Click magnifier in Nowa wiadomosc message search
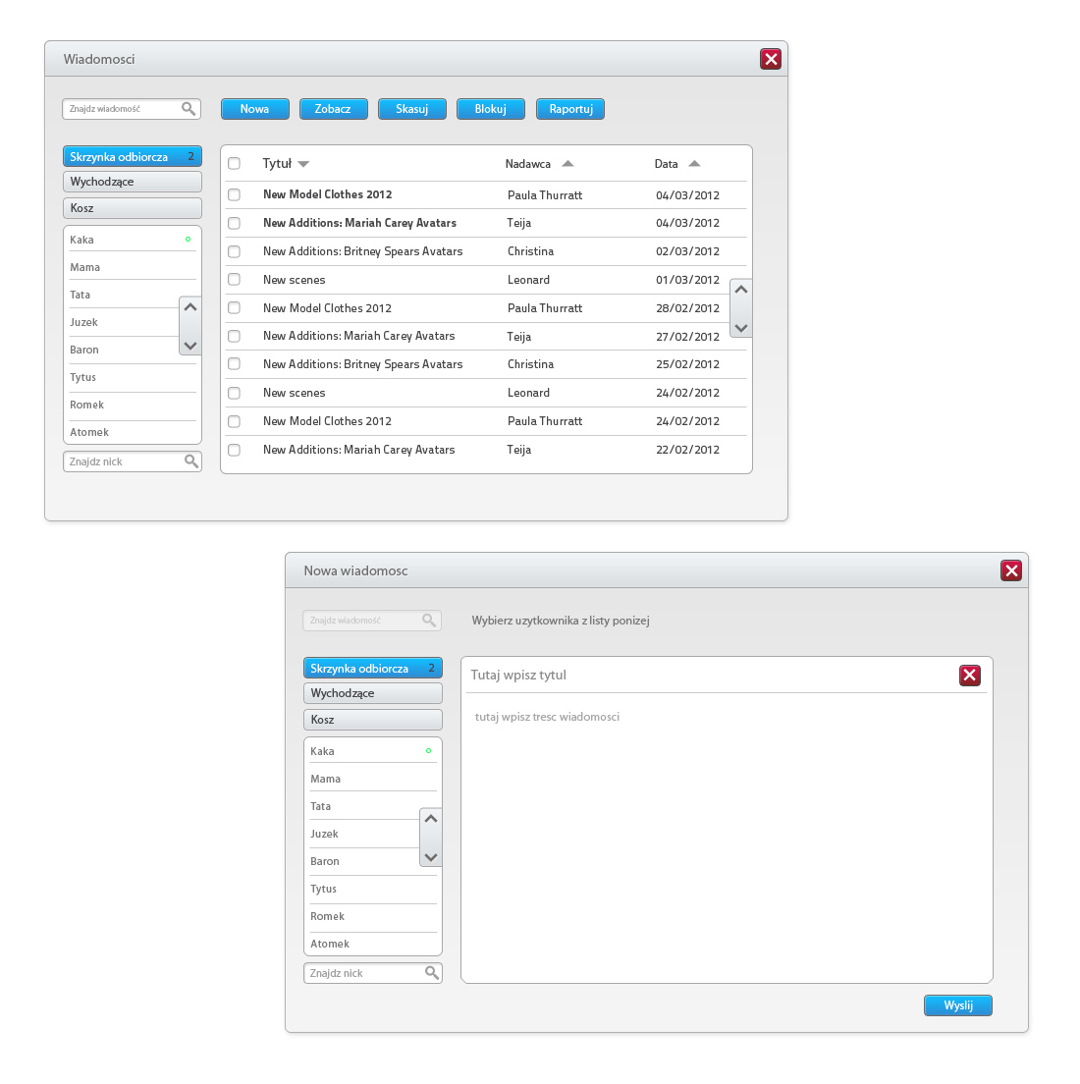This screenshot has width=1080, height=1084. click(429, 621)
